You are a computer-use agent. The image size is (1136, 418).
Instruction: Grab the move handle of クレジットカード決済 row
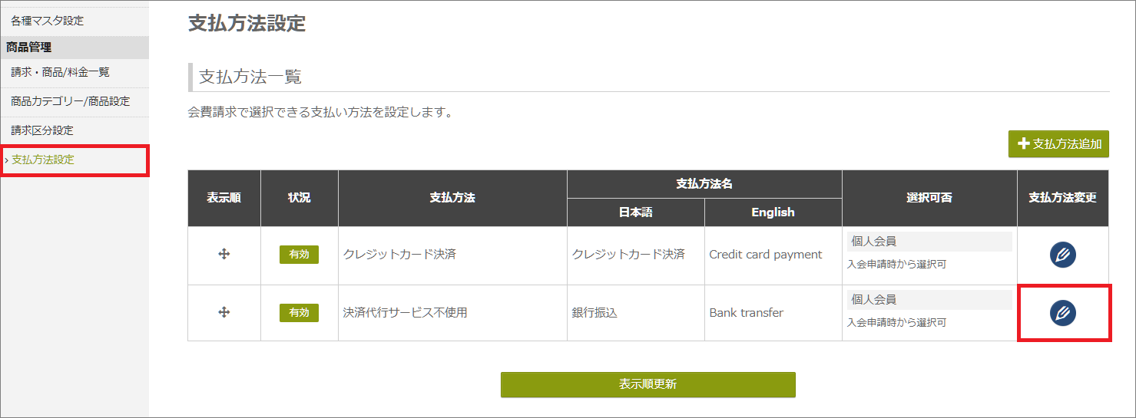[x=224, y=254]
